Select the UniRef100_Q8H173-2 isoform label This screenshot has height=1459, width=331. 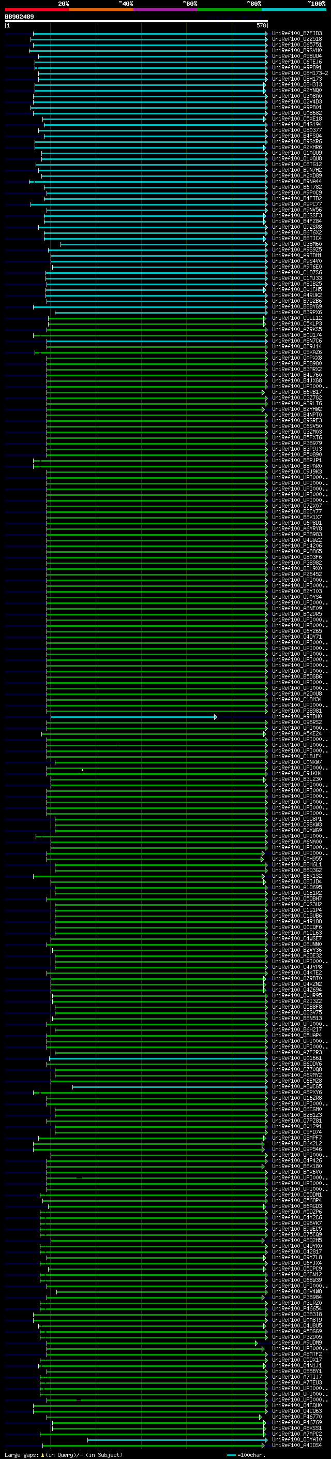pos(300,73)
